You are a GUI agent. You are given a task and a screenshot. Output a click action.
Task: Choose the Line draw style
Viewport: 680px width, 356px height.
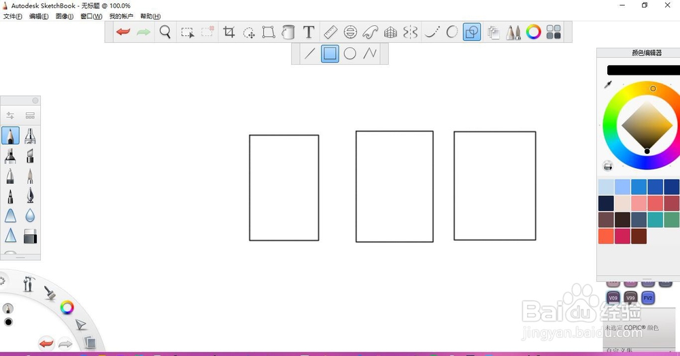(309, 53)
